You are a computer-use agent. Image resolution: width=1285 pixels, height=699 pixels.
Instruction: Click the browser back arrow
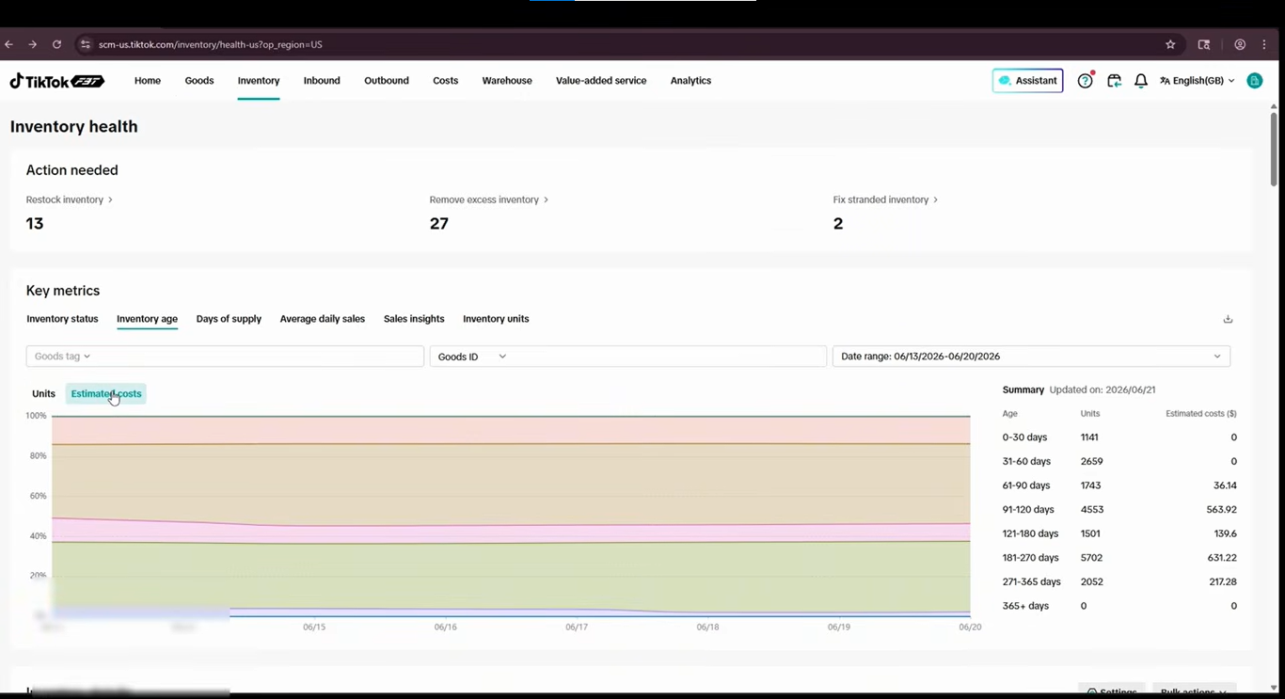coord(8,44)
